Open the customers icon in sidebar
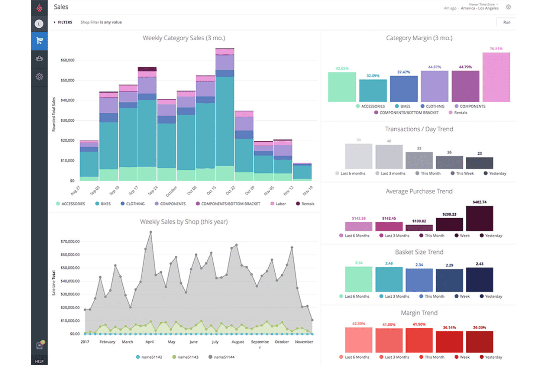Viewport: 547px width, 365px height. pyautogui.click(x=39, y=58)
